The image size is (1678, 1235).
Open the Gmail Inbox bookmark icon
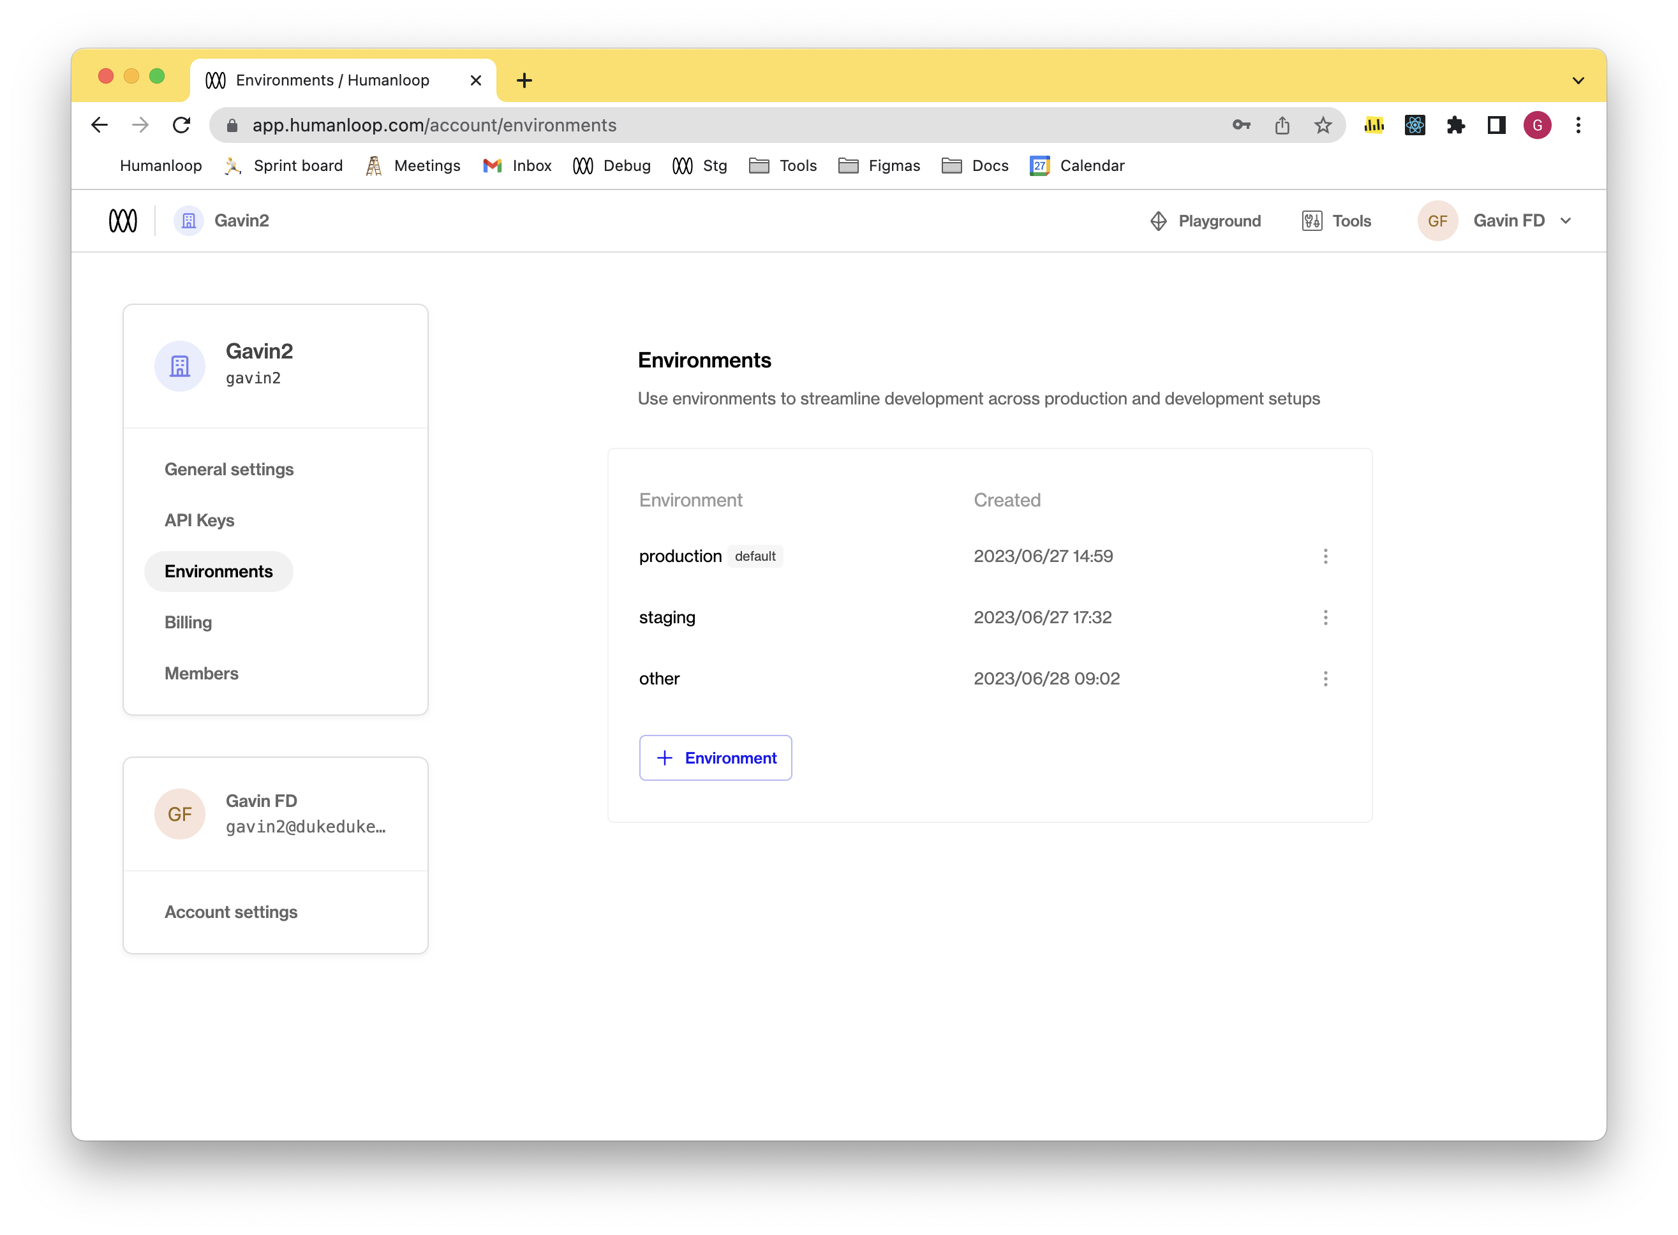[491, 165]
